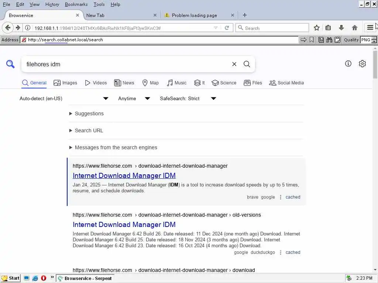Select the Science search category

pos(224,83)
